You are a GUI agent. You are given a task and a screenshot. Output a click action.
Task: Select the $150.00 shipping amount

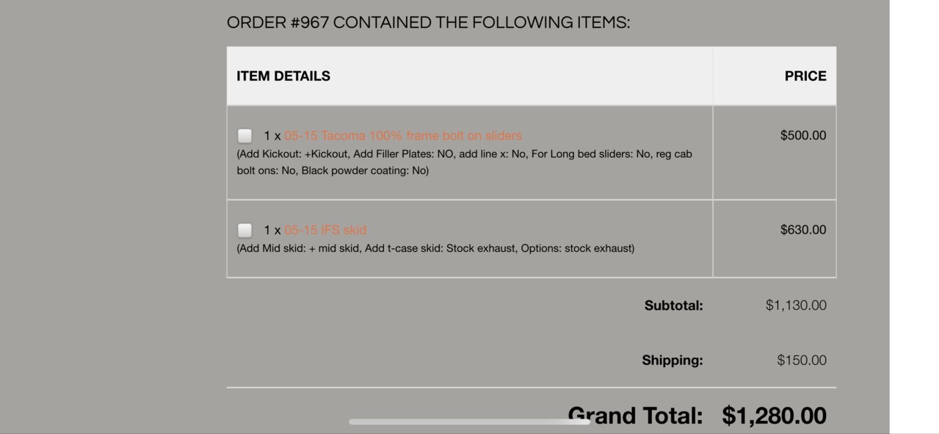click(802, 361)
